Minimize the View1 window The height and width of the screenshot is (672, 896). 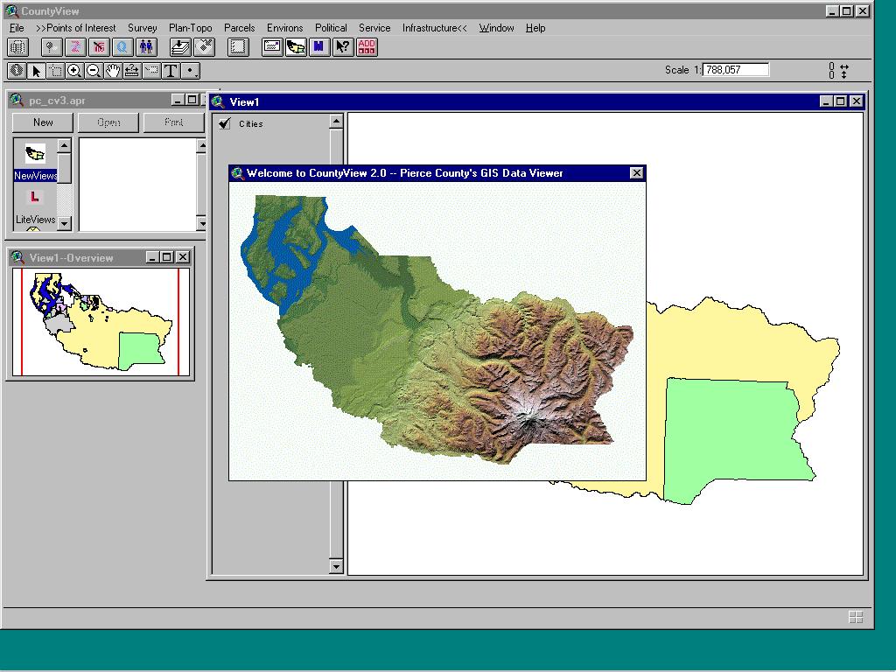coord(826,101)
